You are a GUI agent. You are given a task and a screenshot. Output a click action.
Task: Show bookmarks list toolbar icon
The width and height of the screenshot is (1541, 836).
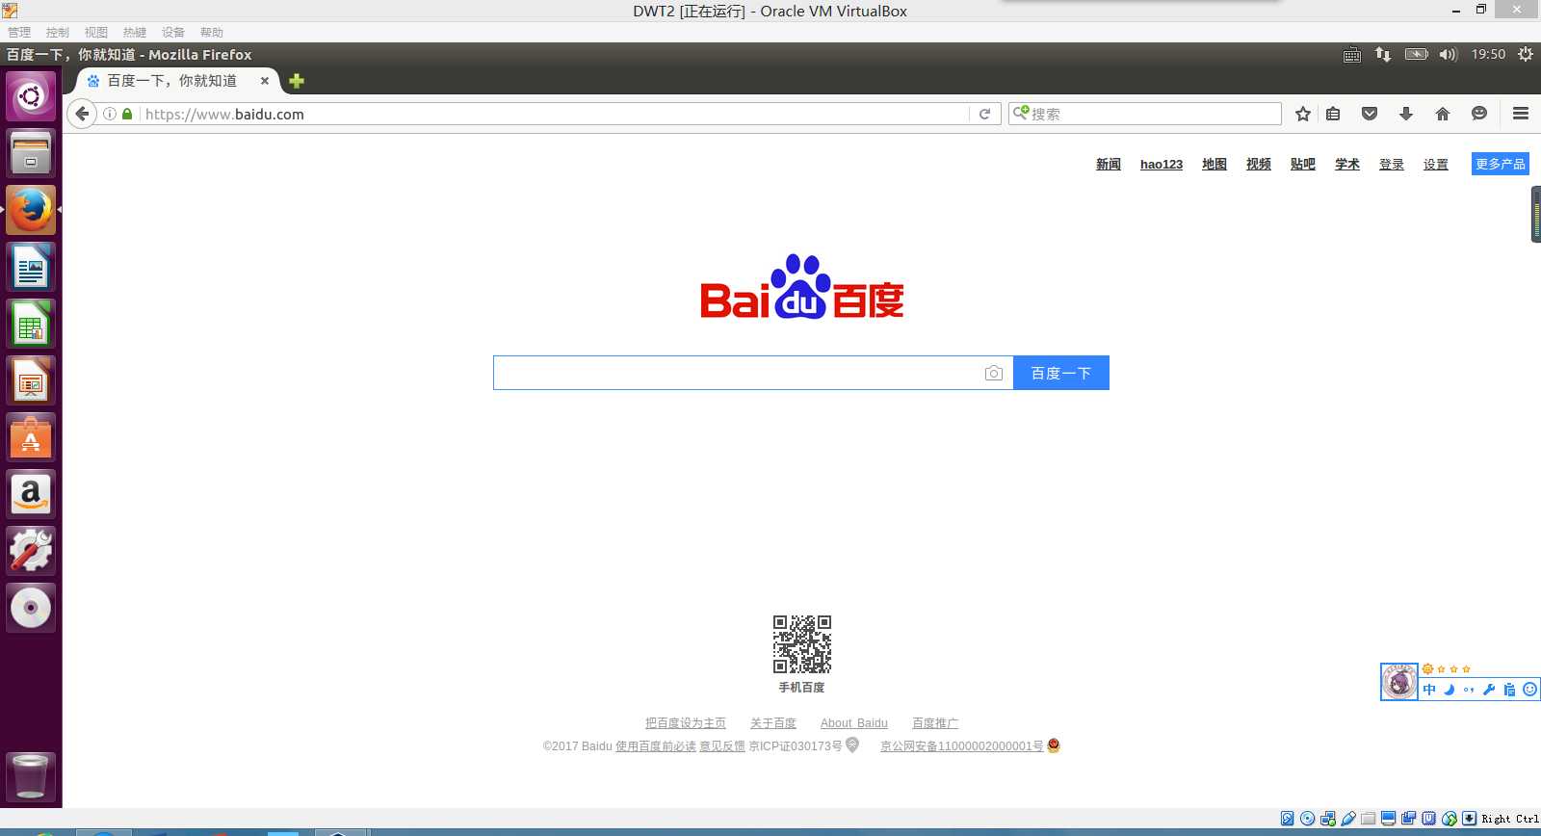(1333, 114)
